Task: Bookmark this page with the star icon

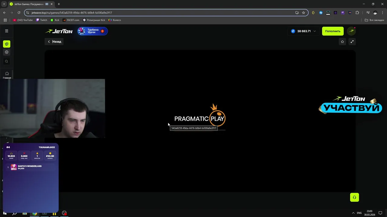Action: click(304, 13)
